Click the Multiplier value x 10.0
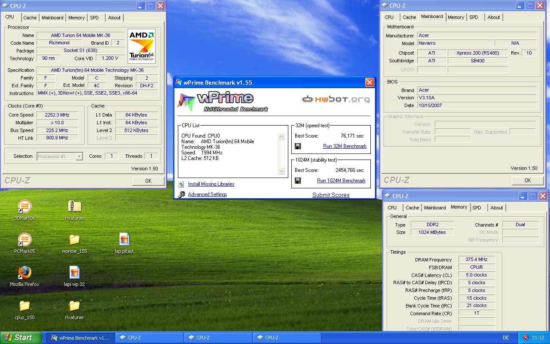550x344 pixels. [x=57, y=123]
